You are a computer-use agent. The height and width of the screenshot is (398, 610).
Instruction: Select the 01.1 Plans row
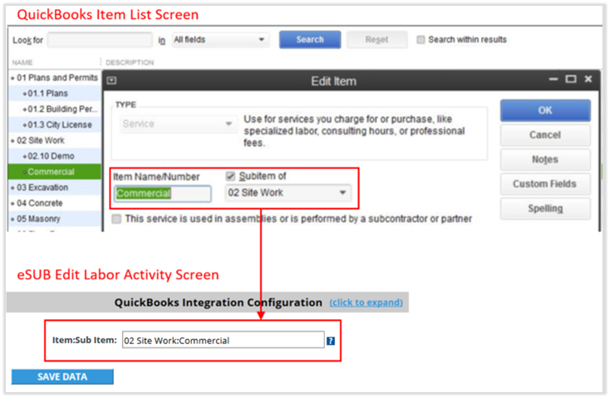pos(55,94)
